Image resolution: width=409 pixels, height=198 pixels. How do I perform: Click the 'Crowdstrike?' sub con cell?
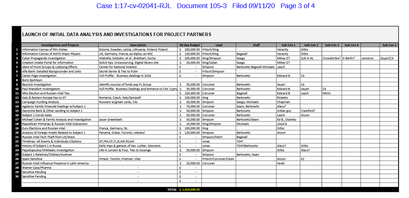point(332,58)
